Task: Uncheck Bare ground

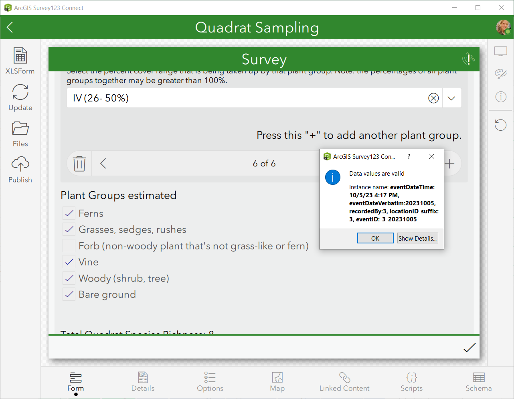Action: pos(69,294)
